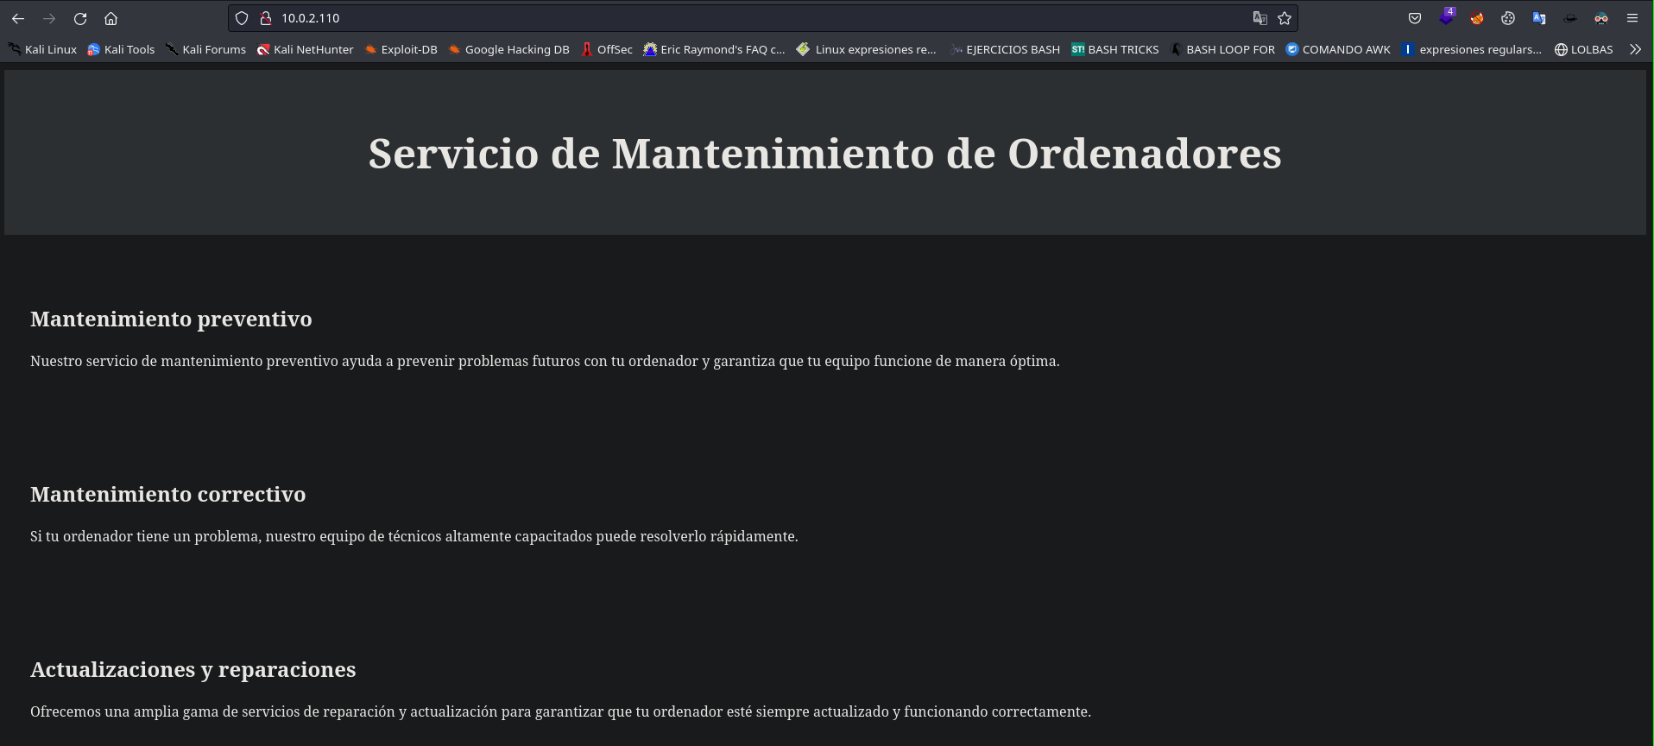The image size is (1654, 746).
Task: Open the Kali Forums bookmark
Action: click(x=206, y=49)
